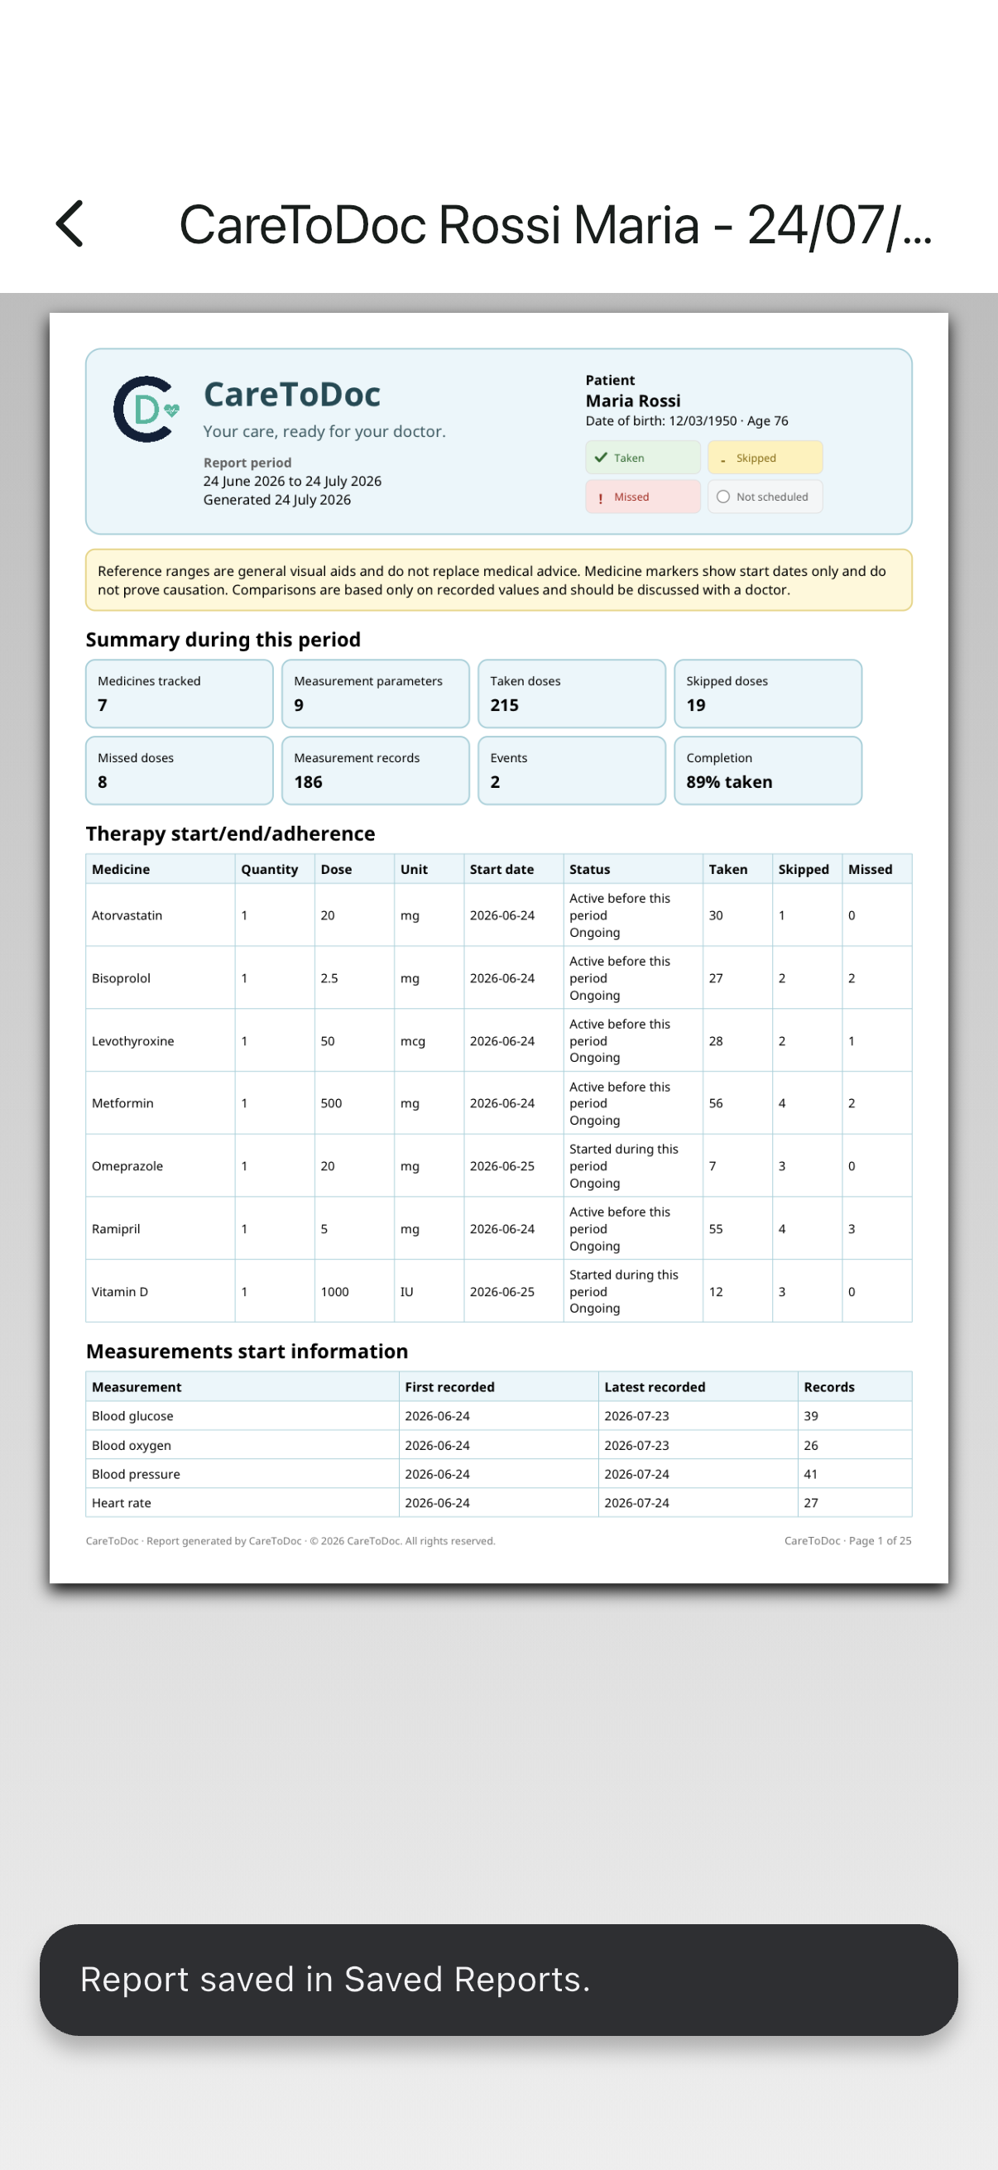Click the Atorvastatin row name
Screen dimensions: 998x2170
(x=127, y=915)
